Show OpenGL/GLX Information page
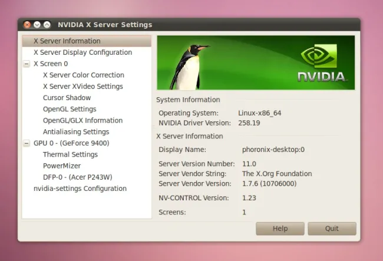 [83, 120]
